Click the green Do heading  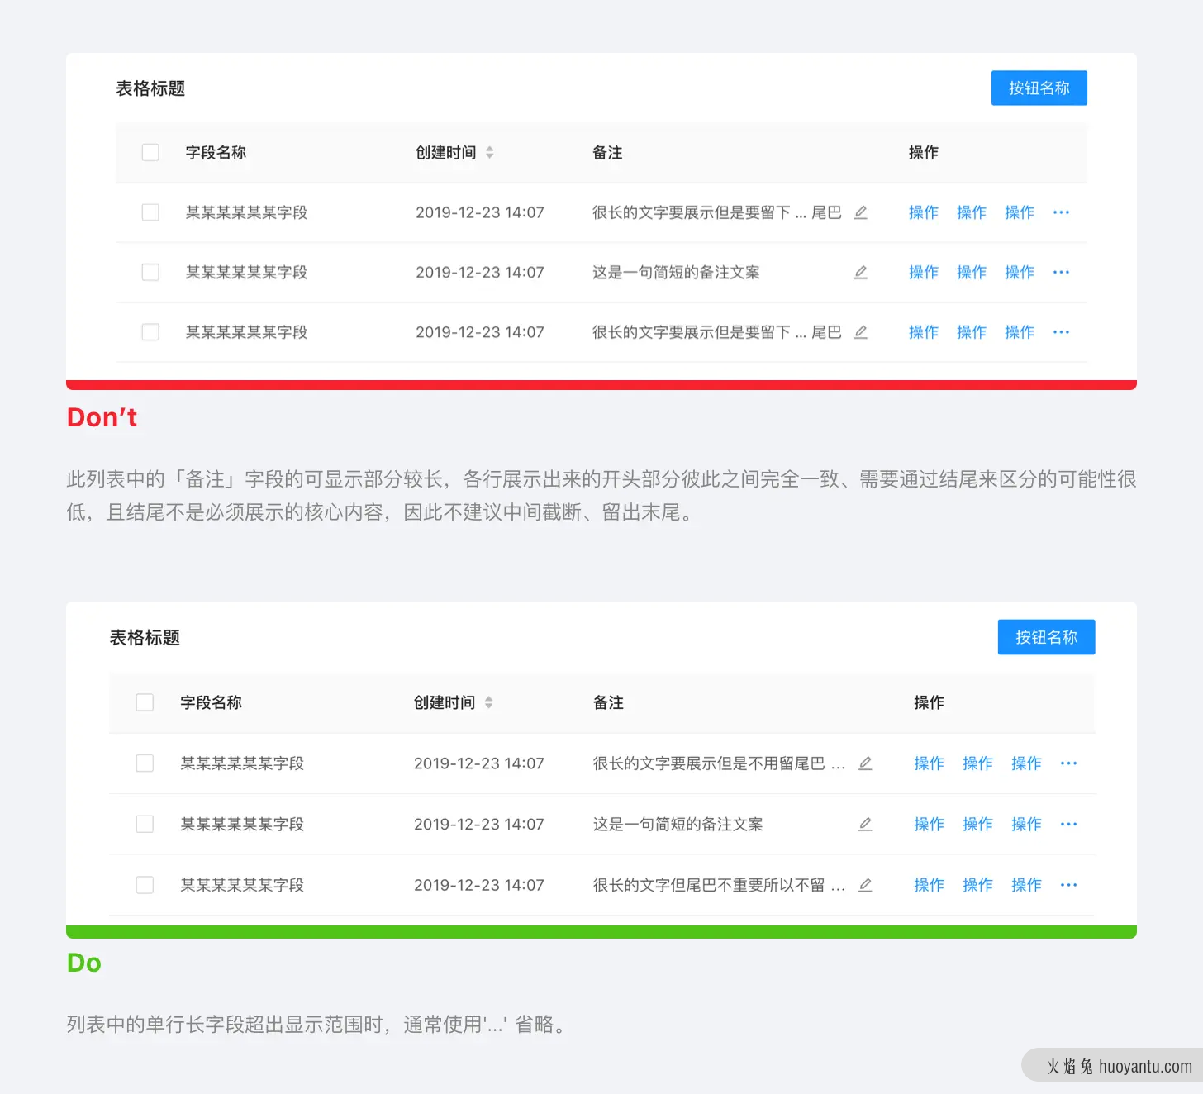pyautogui.click(x=84, y=963)
